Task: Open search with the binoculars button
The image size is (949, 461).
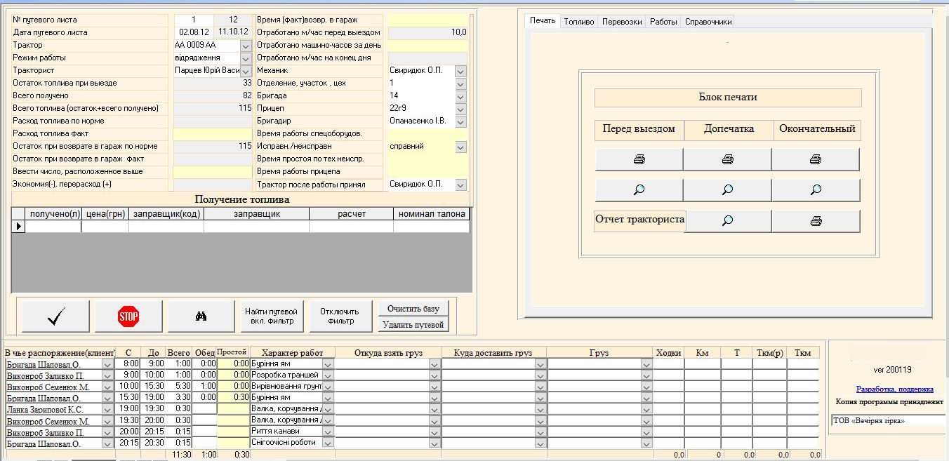Action: (201, 316)
